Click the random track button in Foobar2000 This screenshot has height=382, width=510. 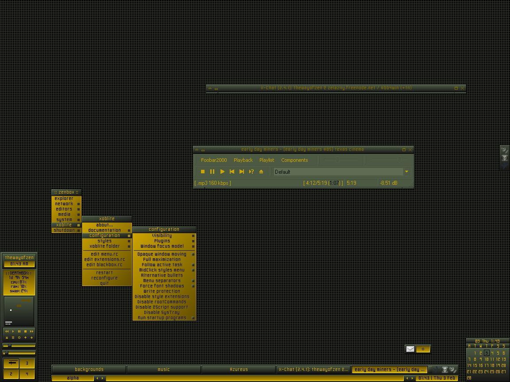251,172
